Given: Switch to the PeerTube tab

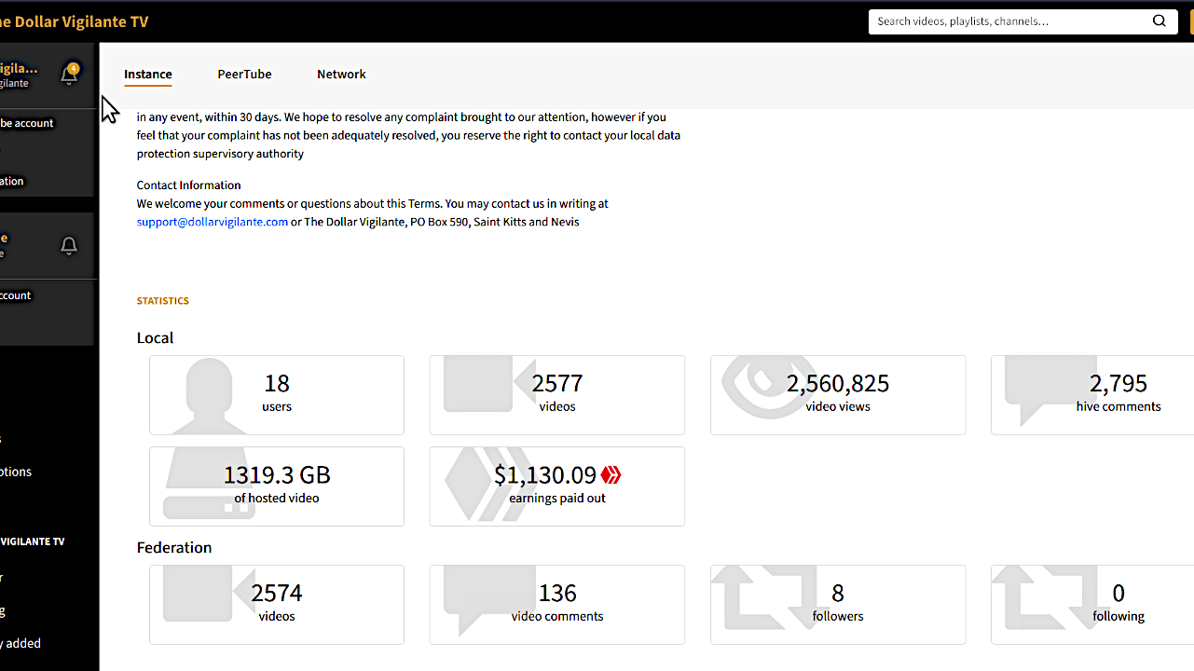Looking at the screenshot, I should coord(244,75).
